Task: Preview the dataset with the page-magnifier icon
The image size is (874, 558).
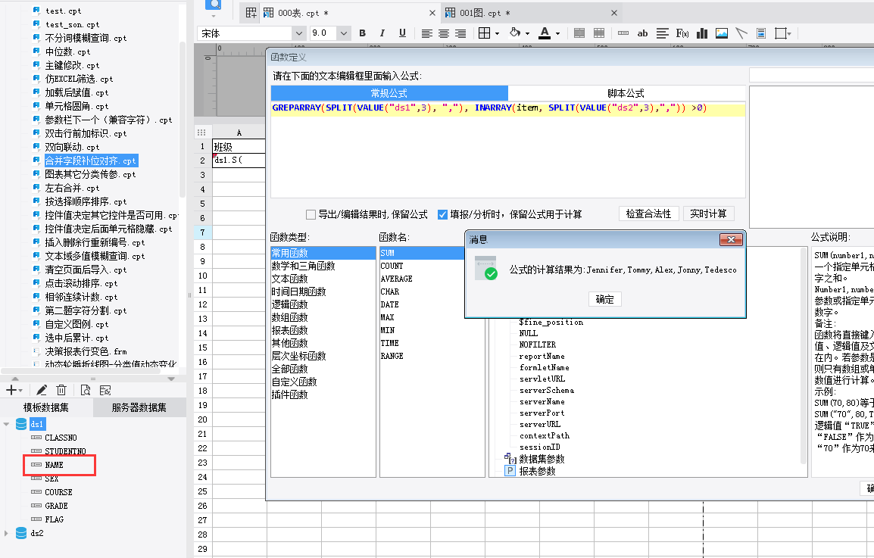Action: click(86, 390)
